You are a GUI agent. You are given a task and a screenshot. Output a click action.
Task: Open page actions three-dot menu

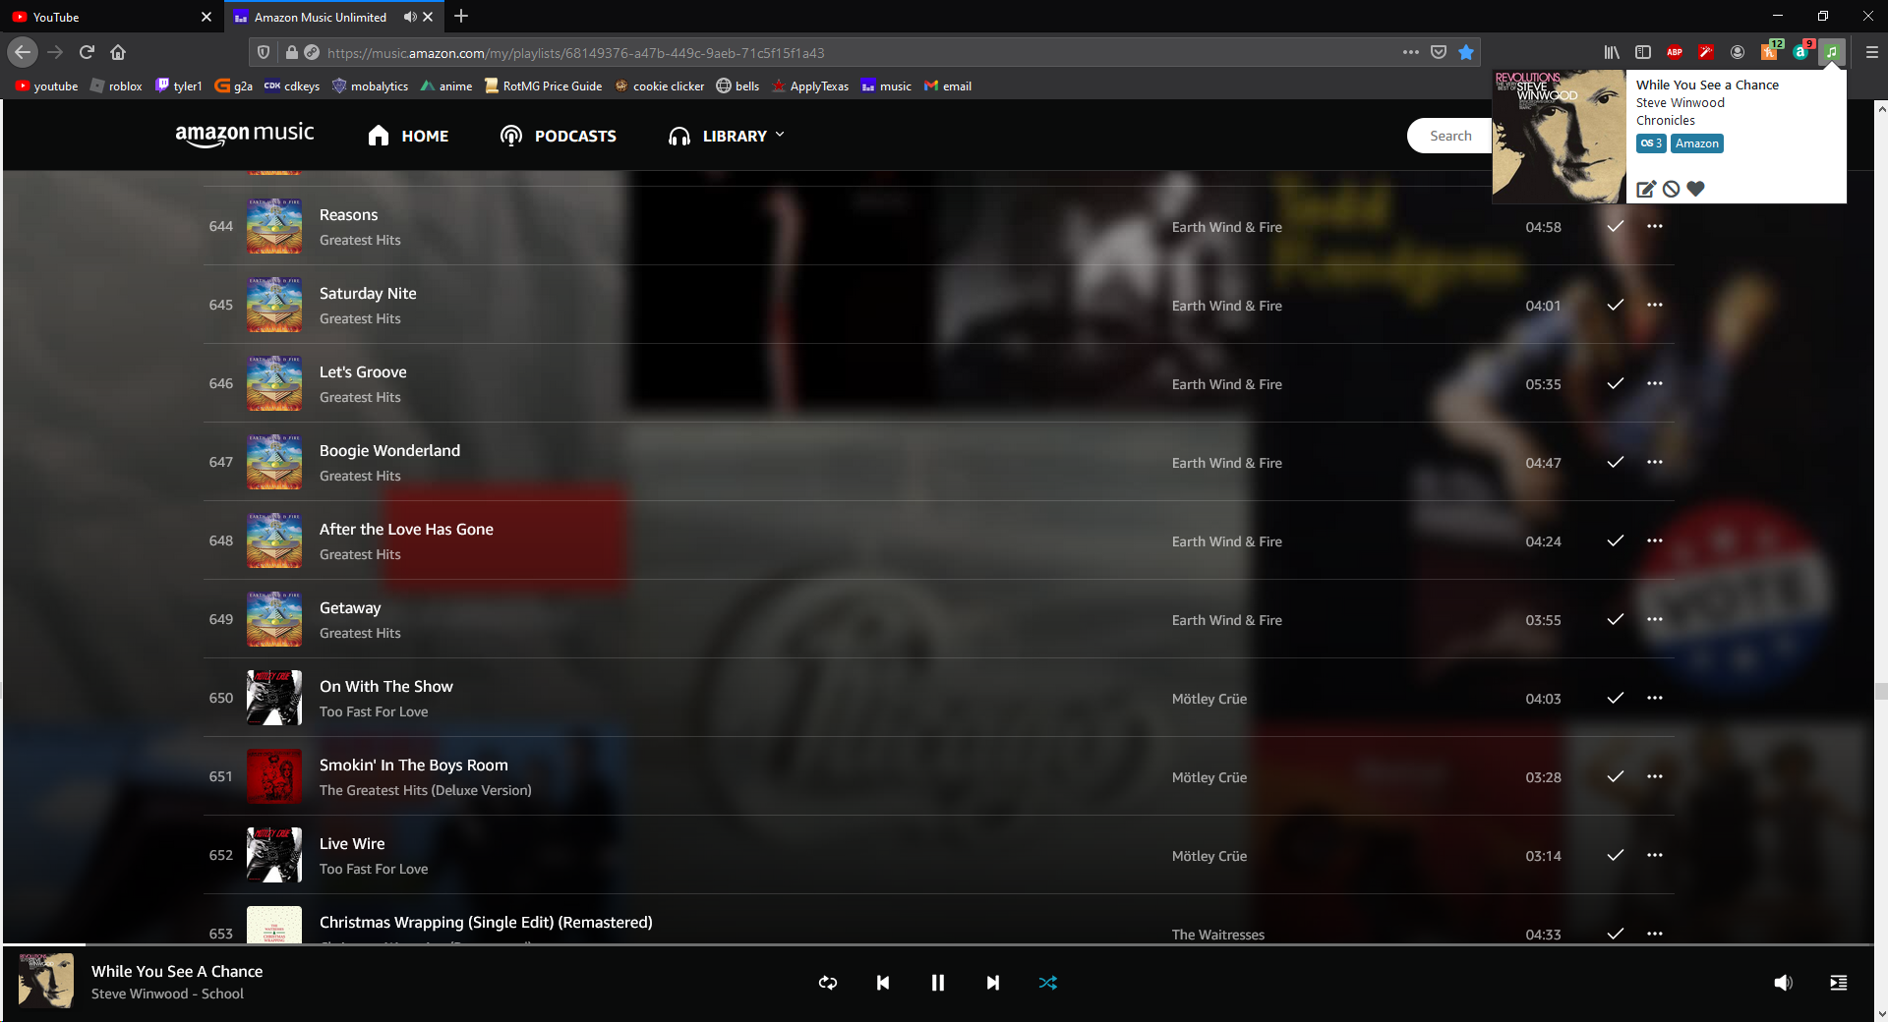1411,52
